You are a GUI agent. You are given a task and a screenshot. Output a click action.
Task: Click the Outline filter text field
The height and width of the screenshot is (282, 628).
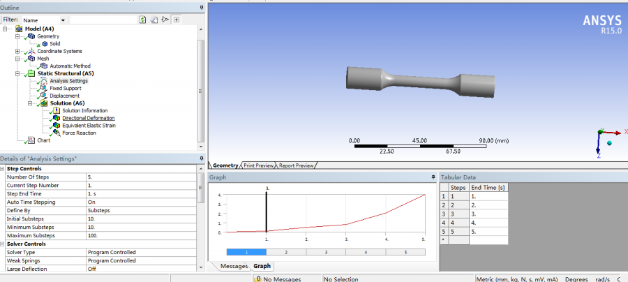click(x=103, y=20)
